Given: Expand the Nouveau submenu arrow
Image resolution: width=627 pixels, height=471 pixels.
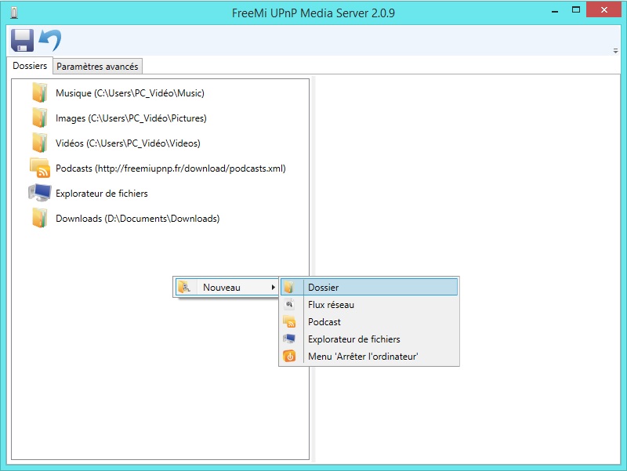Looking at the screenshot, I should pyautogui.click(x=273, y=288).
